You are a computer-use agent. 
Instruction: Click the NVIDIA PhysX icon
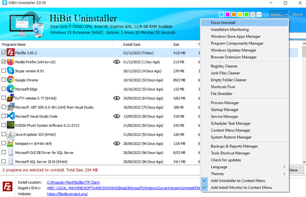tap(11, 125)
